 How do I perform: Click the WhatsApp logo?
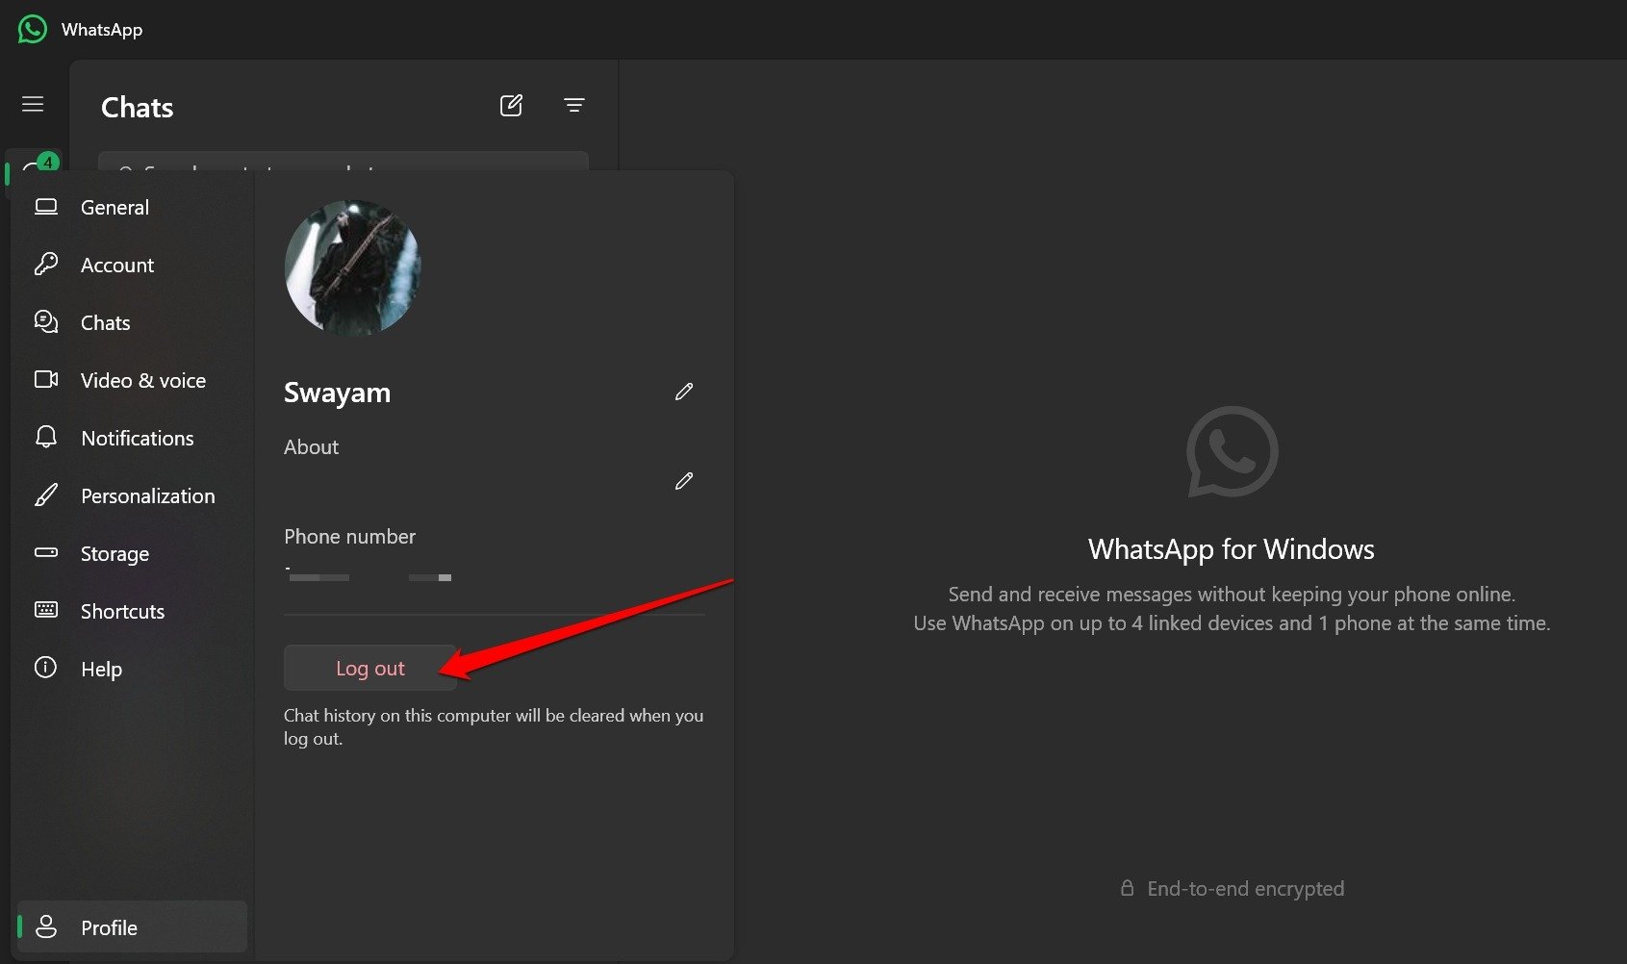(x=32, y=29)
